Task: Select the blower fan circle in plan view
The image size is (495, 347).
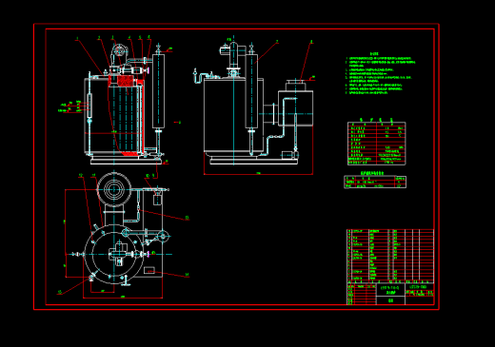Action: [114, 189]
